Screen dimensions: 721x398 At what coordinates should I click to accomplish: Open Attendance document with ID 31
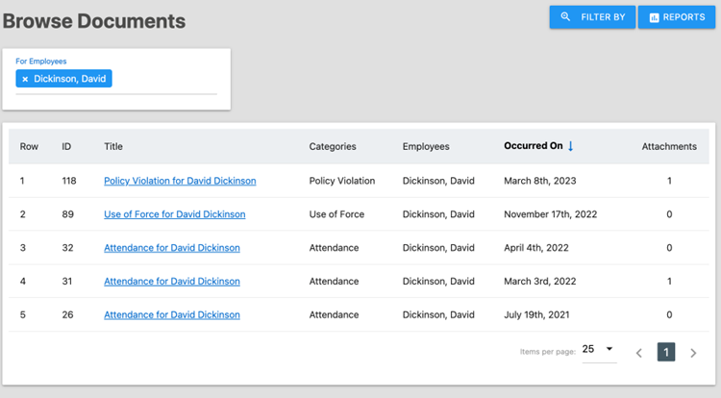(x=171, y=282)
